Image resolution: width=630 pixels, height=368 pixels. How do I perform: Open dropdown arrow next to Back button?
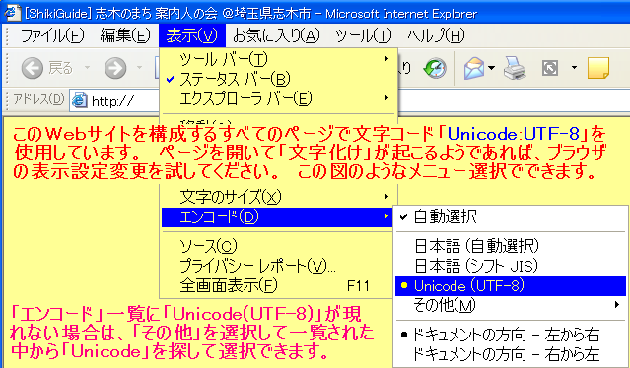click(x=87, y=67)
